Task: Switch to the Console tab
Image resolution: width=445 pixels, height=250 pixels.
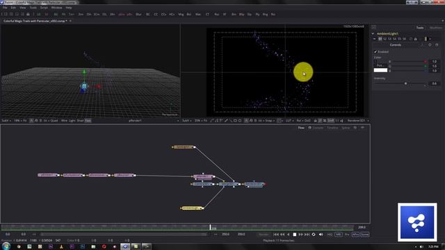Action: click(x=318, y=128)
